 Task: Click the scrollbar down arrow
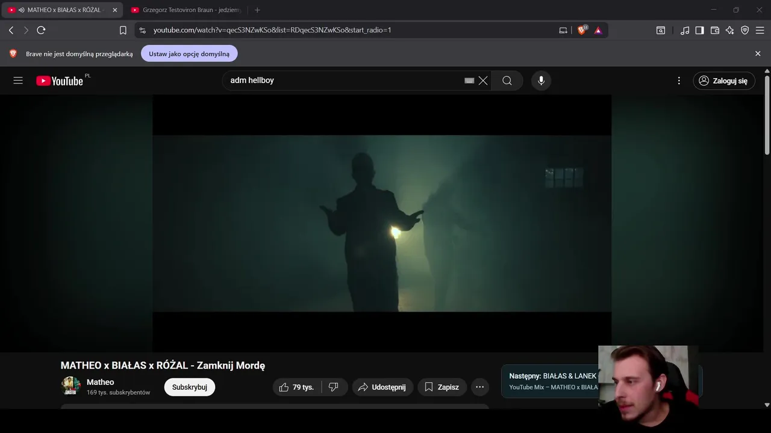click(x=767, y=405)
